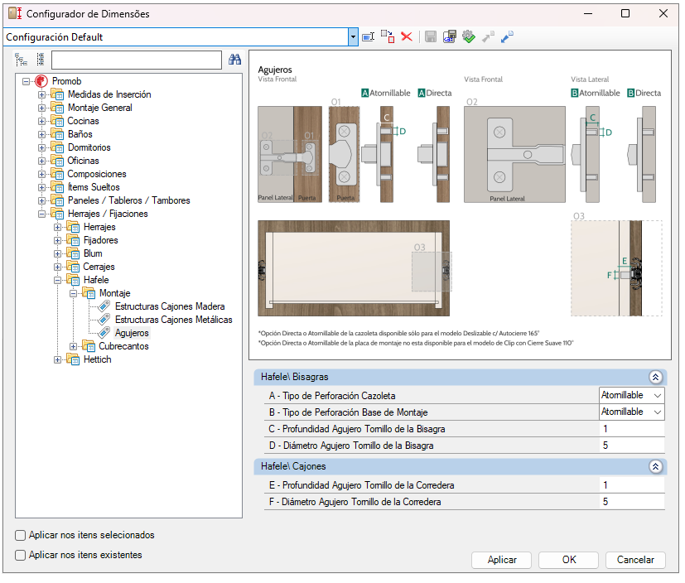Open the Configuración Default dropdown
Viewport: 685px width, 583px height.
point(354,36)
